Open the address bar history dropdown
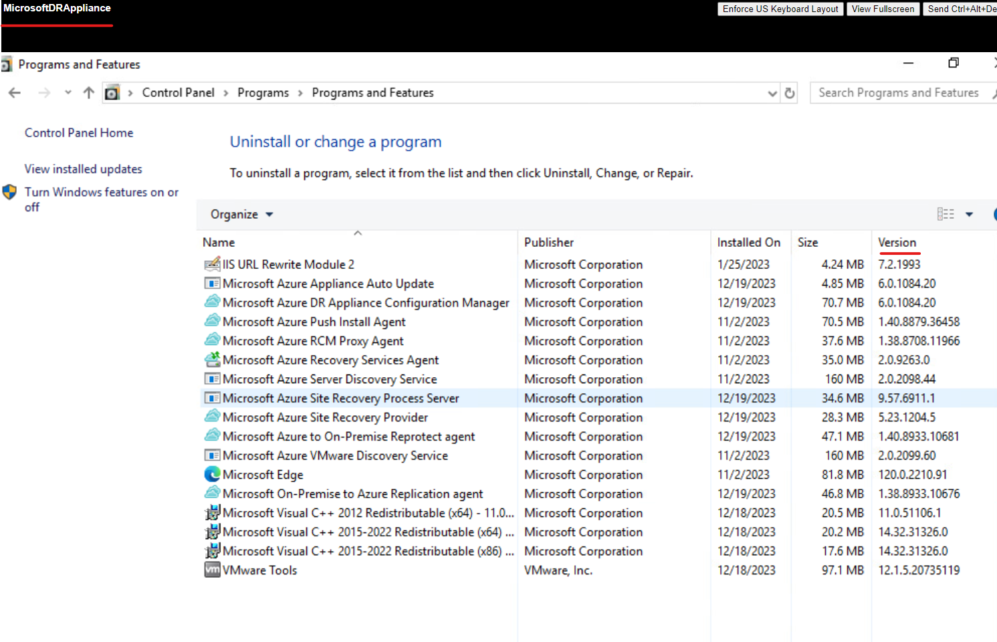 [772, 92]
